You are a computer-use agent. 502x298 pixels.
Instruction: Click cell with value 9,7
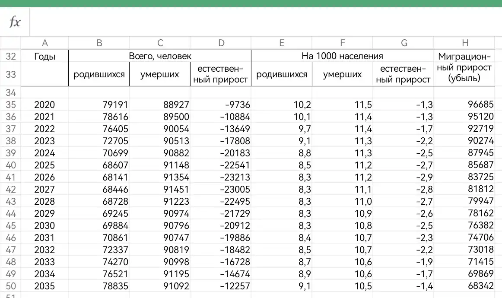pyautogui.click(x=281, y=129)
